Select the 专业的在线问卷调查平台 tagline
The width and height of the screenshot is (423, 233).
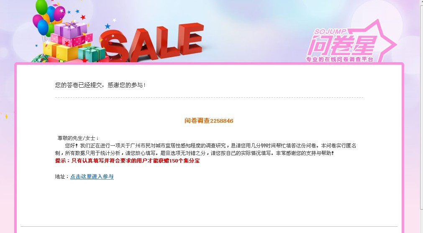click(340, 59)
